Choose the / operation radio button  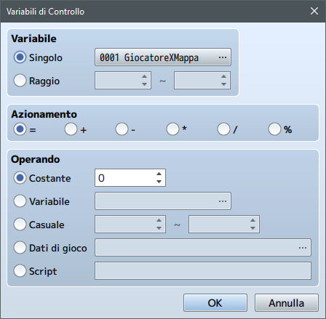[x=223, y=129]
